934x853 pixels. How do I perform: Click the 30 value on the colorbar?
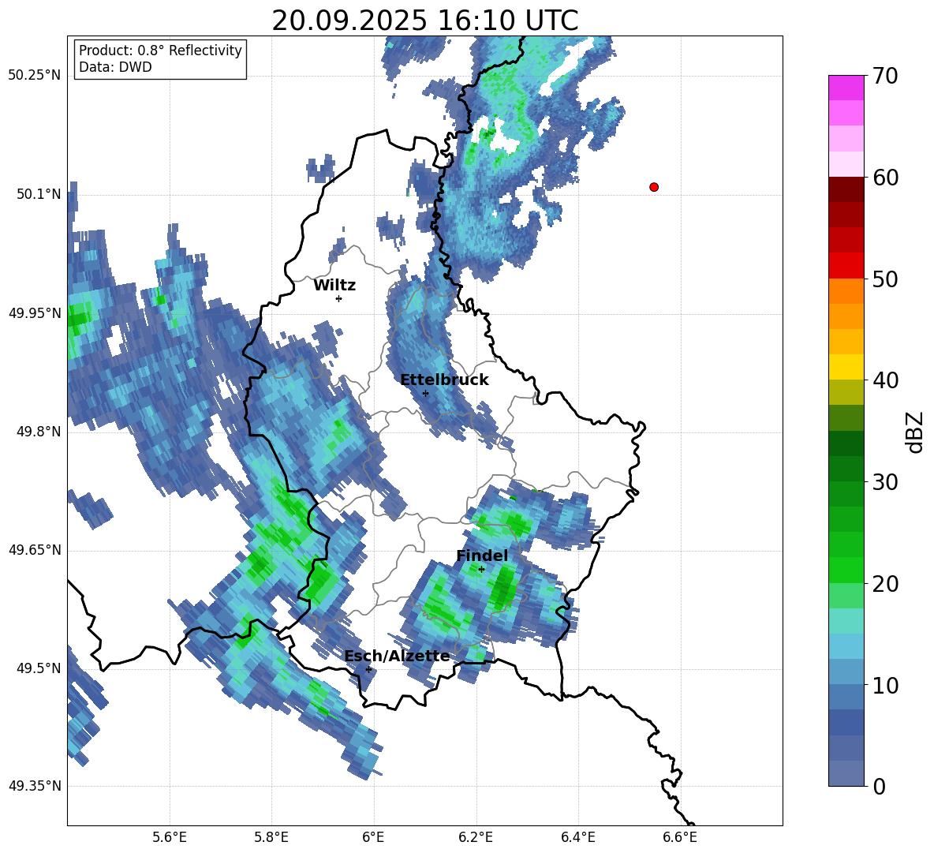(x=886, y=482)
